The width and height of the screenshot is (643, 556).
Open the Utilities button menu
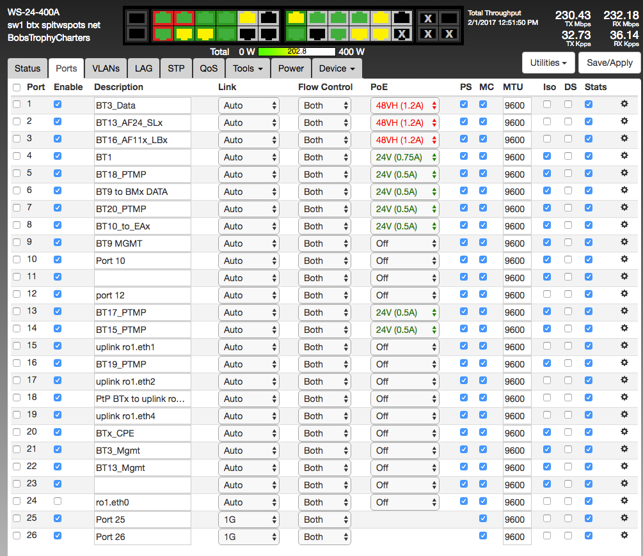tap(548, 63)
